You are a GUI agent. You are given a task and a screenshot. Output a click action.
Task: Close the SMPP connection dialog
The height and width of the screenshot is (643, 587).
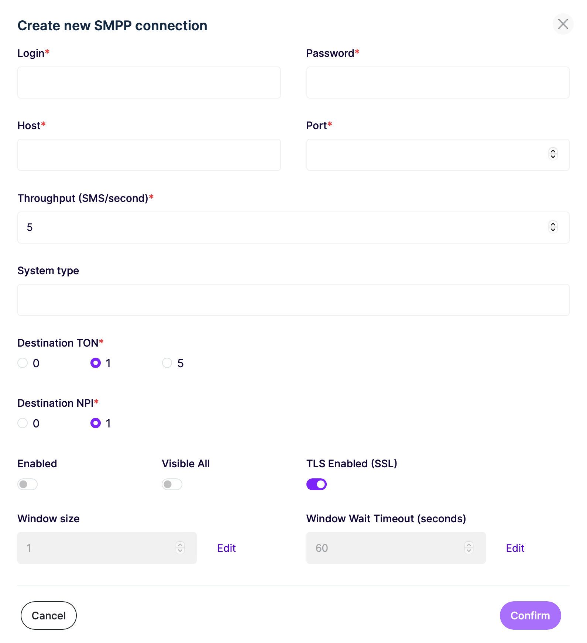coord(563,24)
